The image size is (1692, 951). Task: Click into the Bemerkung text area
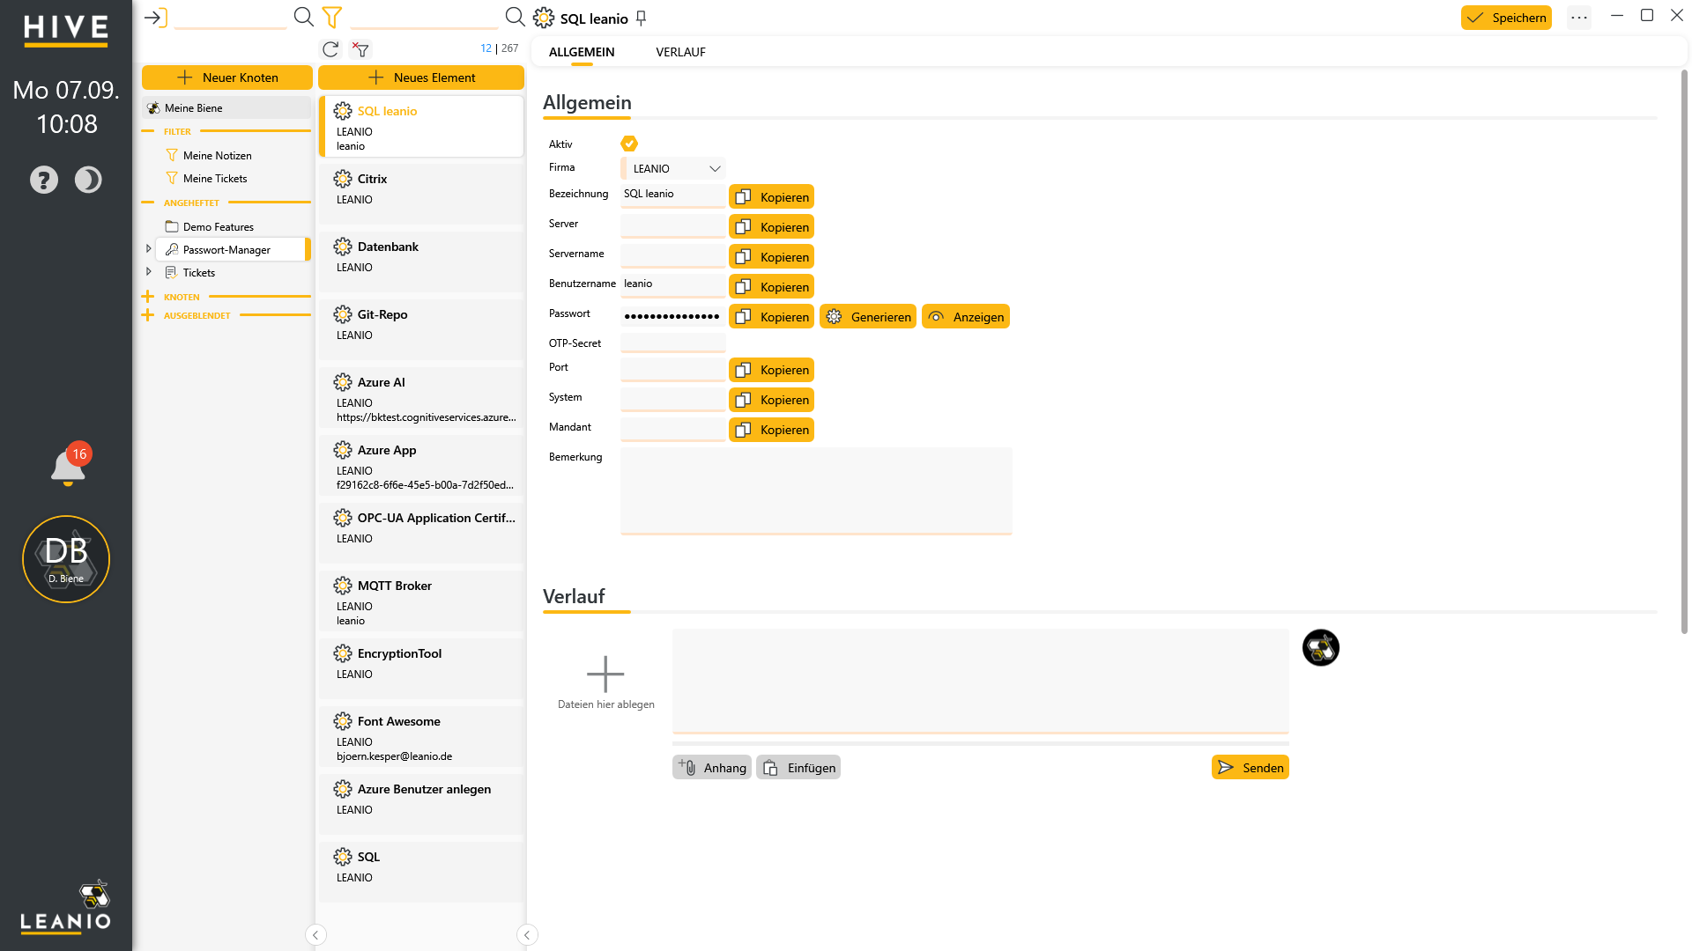point(816,490)
